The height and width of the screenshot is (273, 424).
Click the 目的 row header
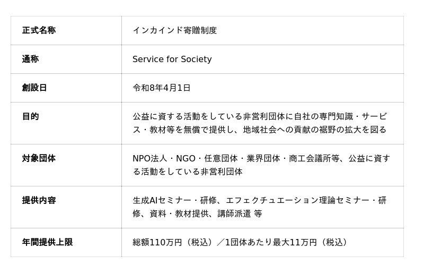(30, 116)
